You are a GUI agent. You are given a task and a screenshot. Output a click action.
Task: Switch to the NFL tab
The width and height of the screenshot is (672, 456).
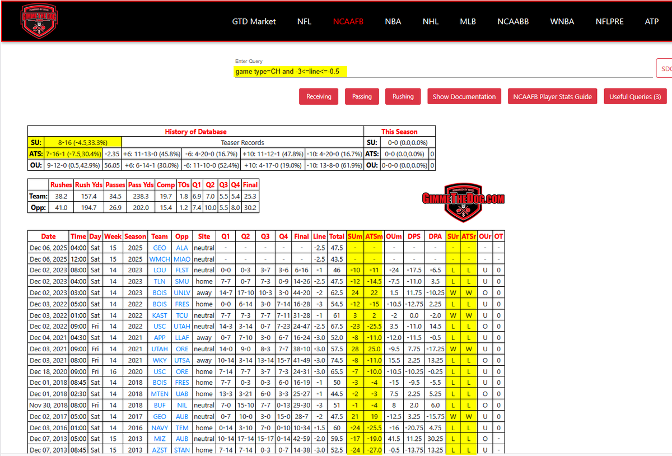(304, 21)
